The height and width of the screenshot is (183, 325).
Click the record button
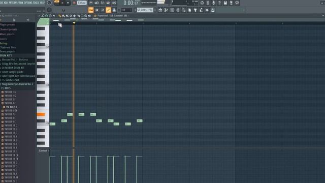[x=74, y=3]
